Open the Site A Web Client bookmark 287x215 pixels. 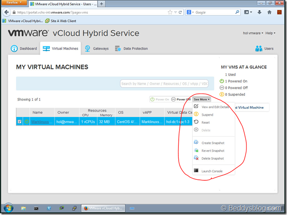[x=61, y=21]
